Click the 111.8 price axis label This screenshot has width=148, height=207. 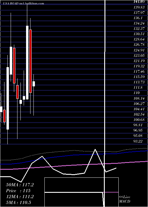click(x=138, y=88)
